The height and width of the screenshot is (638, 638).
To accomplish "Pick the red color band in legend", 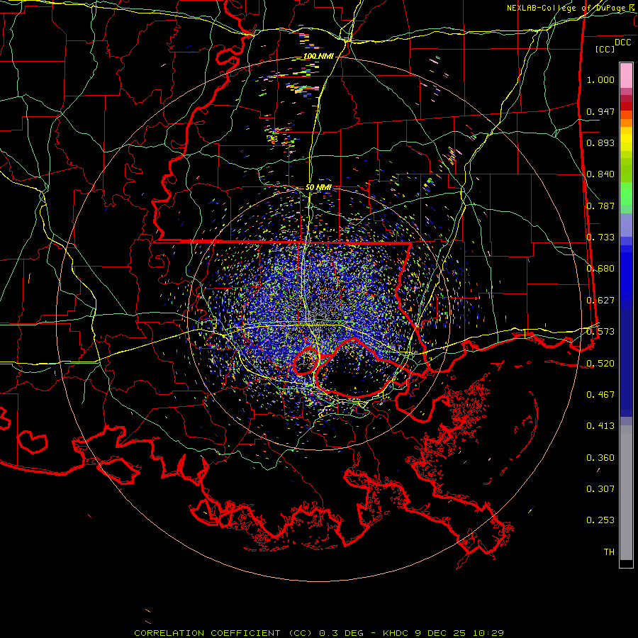I will tap(626, 106).
